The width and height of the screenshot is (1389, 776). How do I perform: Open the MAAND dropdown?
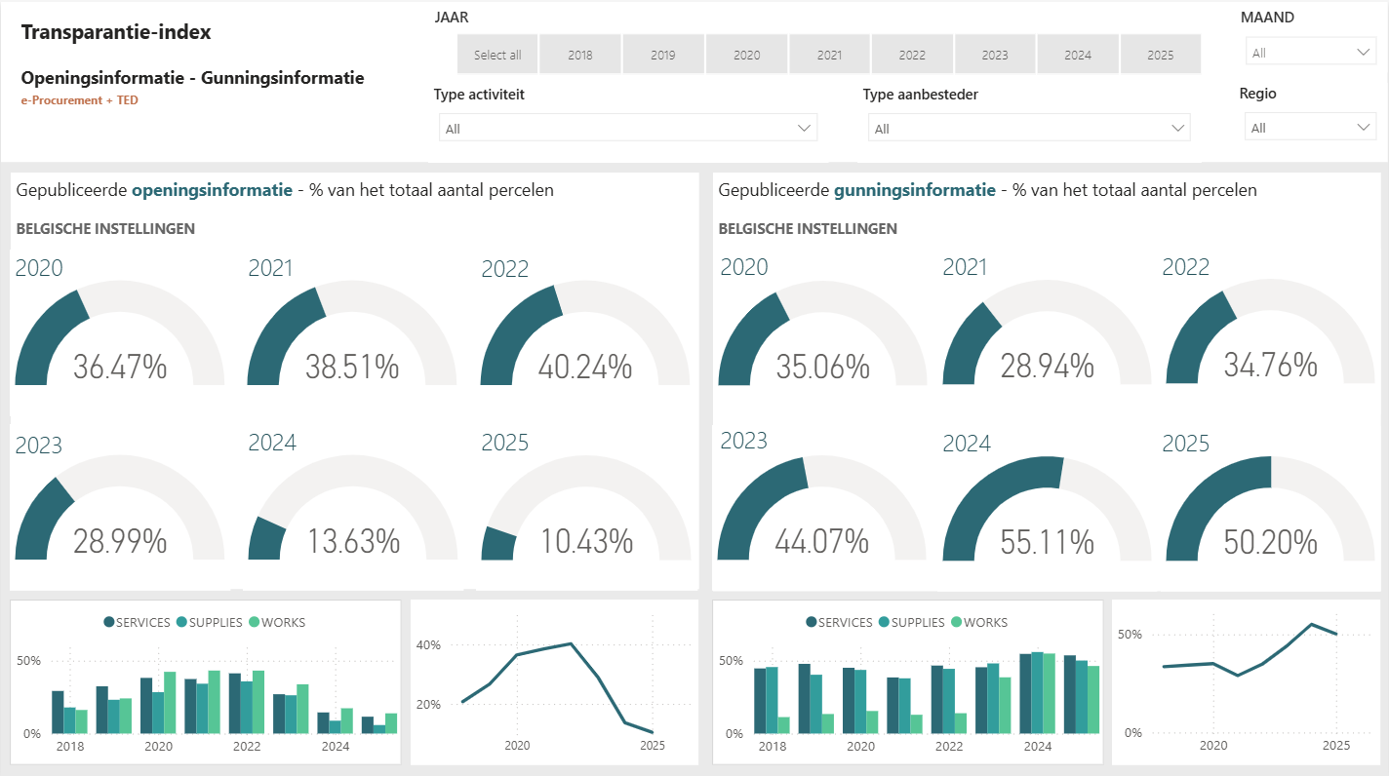(x=1311, y=53)
